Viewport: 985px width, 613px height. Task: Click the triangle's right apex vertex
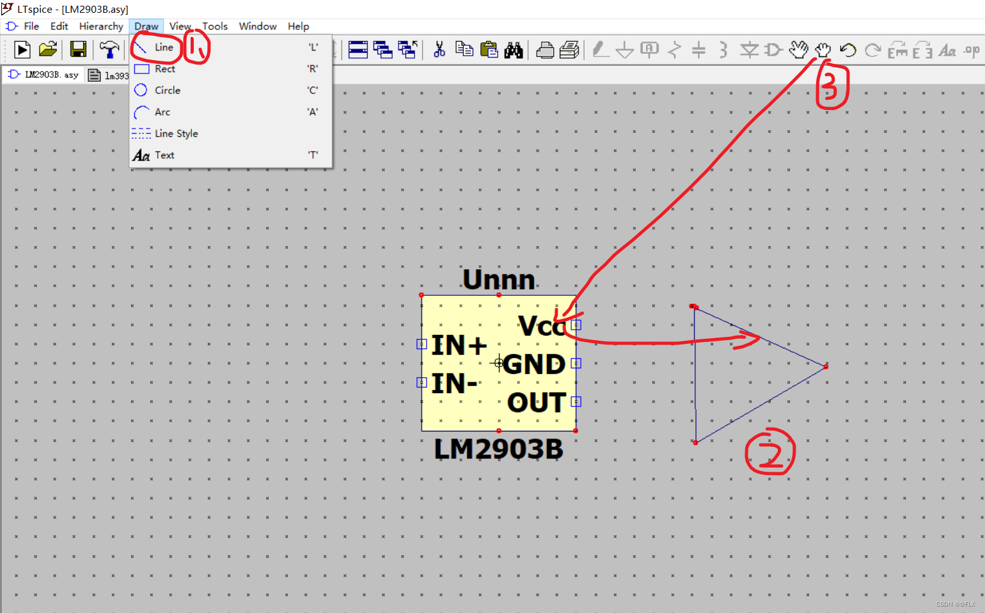(x=826, y=366)
